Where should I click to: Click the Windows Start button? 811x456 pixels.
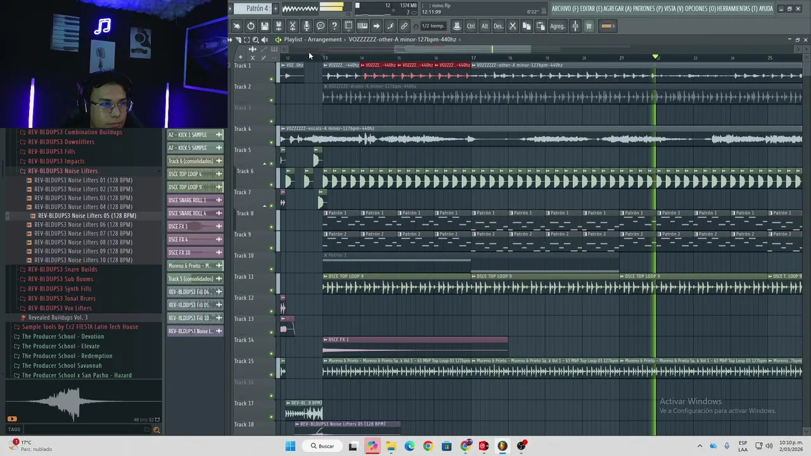point(290,446)
